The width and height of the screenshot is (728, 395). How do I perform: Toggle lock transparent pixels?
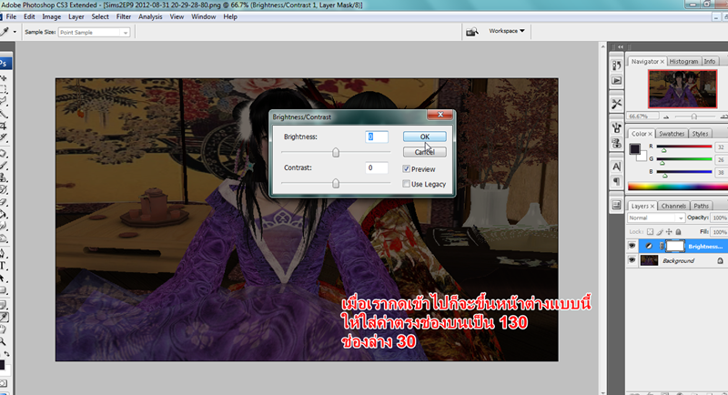click(x=650, y=231)
